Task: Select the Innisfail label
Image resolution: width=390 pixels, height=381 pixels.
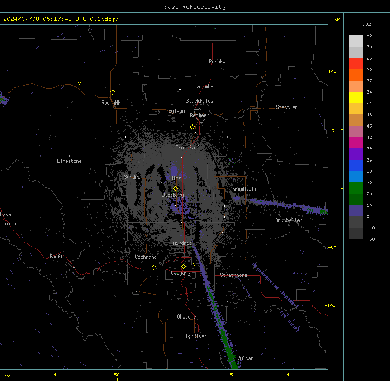Action: (188, 148)
